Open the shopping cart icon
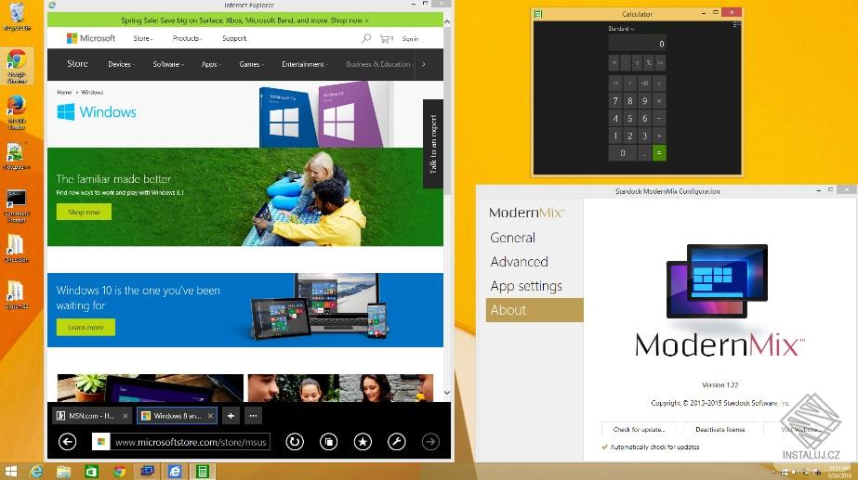 [387, 39]
